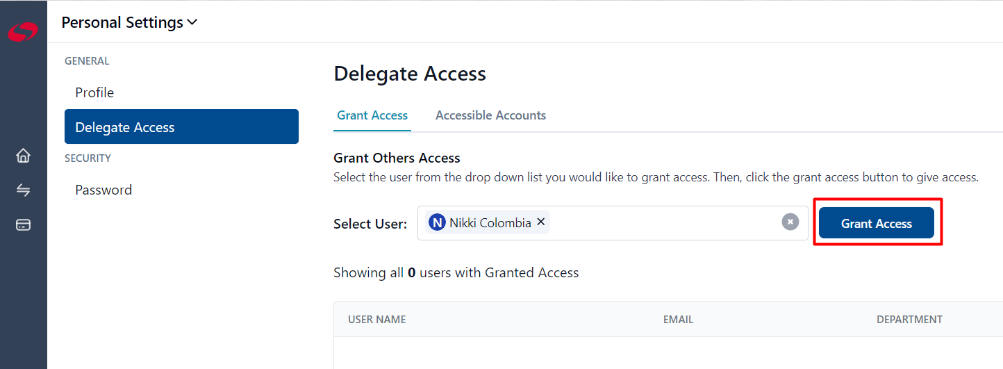Click the Nikki Colombia user chip
Screen dimensions: 1003x369
tap(488, 222)
